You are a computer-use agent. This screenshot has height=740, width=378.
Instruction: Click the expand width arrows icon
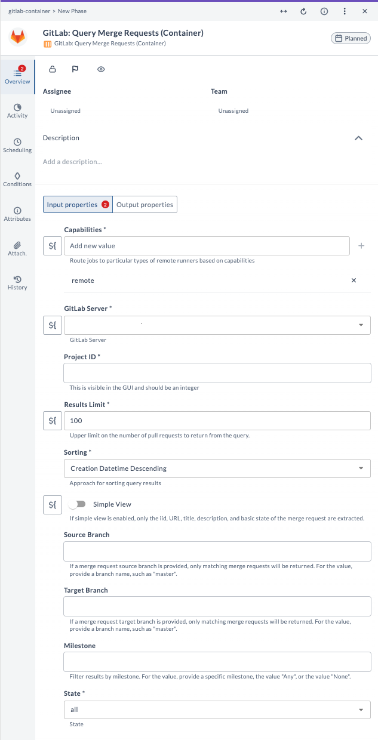283,11
